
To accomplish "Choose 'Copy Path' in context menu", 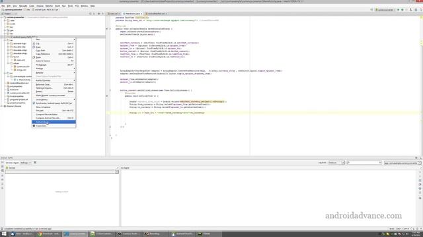I will click(54, 51).
